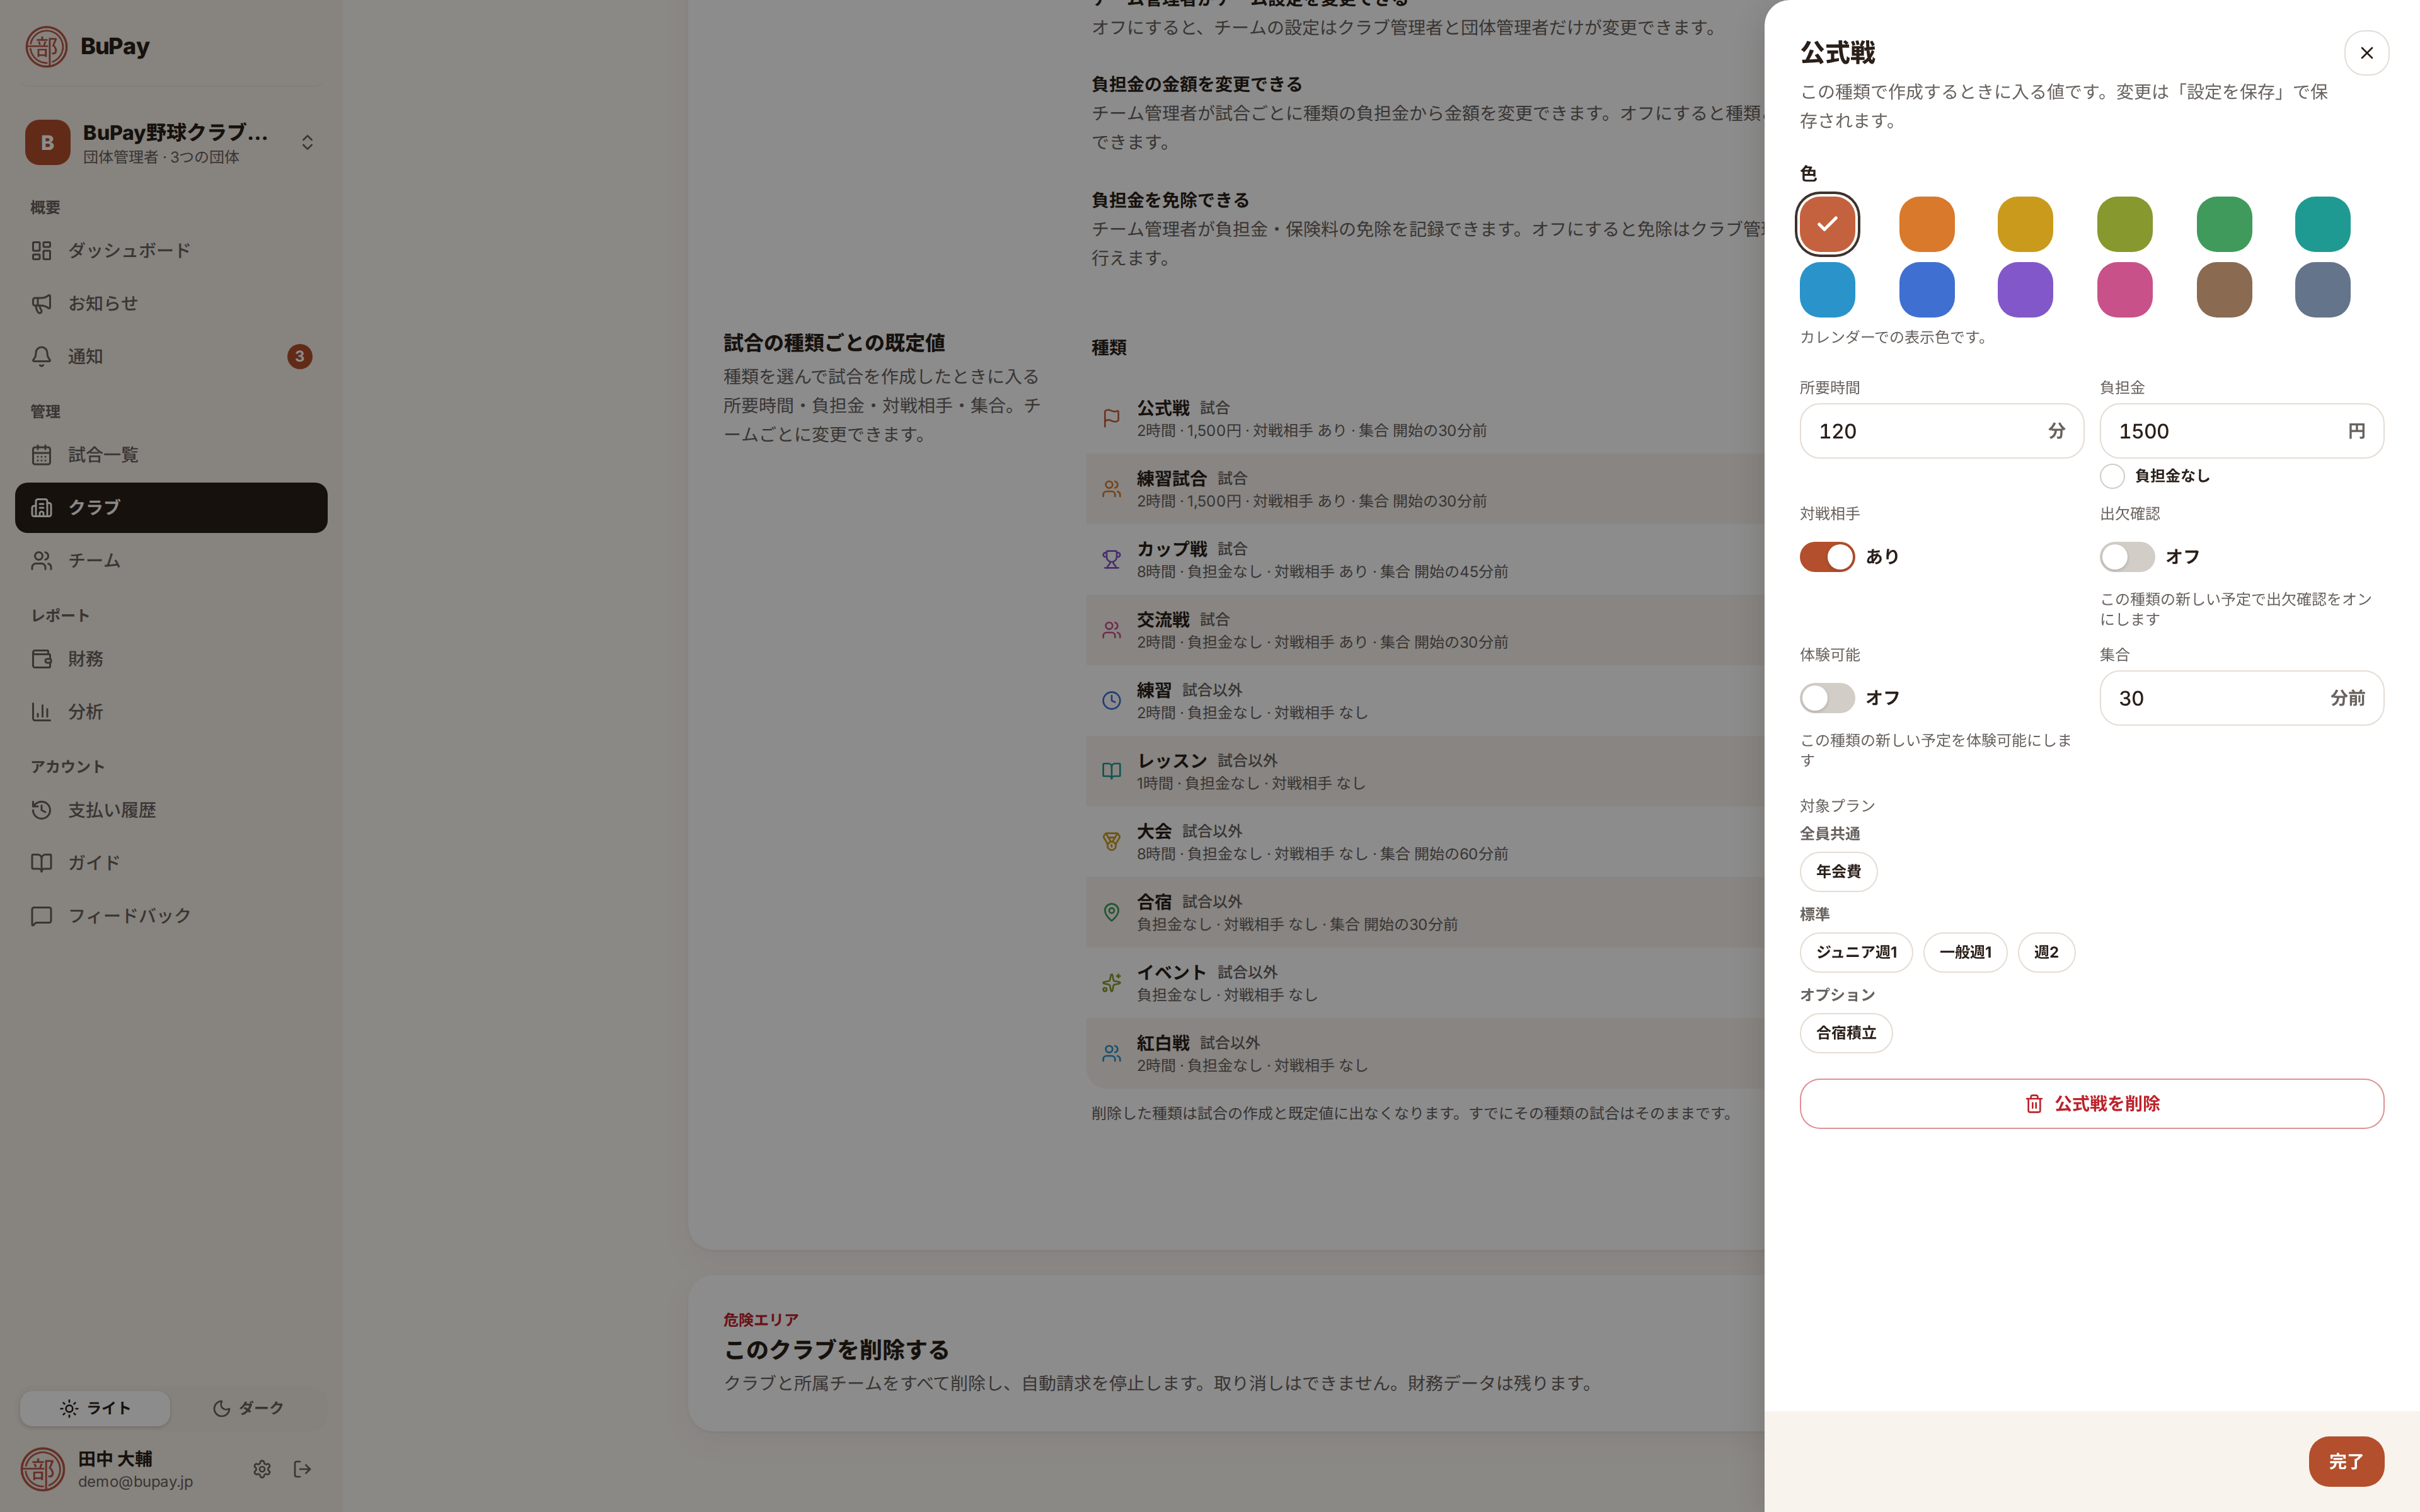Click the people icon next to チーム
Viewport: 2420px width, 1512px height.
point(41,561)
